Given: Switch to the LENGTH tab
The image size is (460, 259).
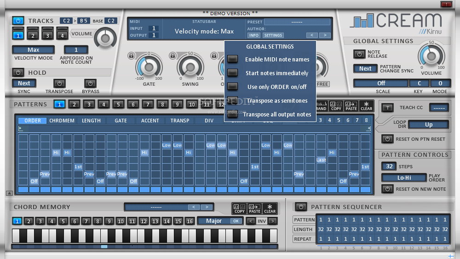Looking at the screenshot, I should coord(91,121).
